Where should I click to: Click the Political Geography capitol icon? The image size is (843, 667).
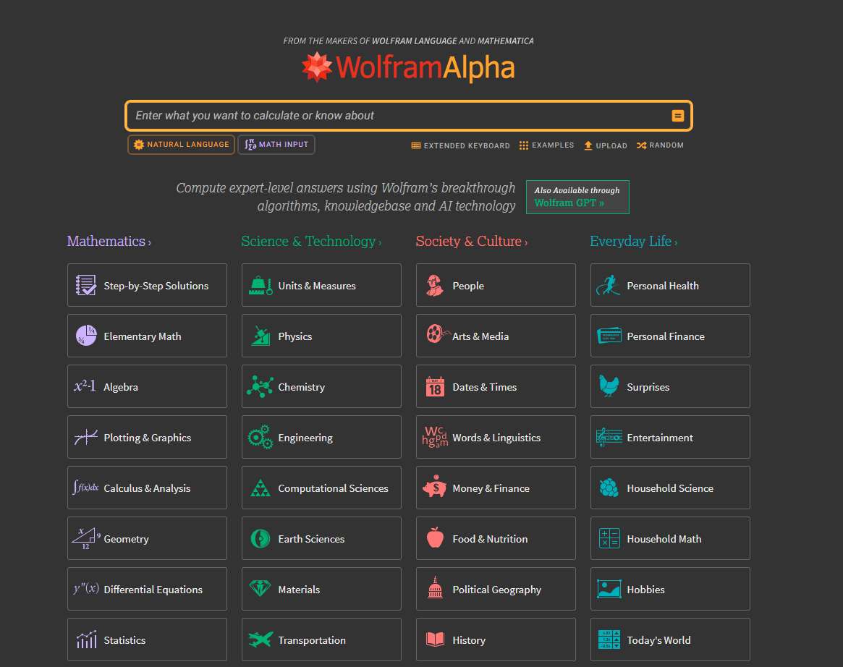pos(435,587)
